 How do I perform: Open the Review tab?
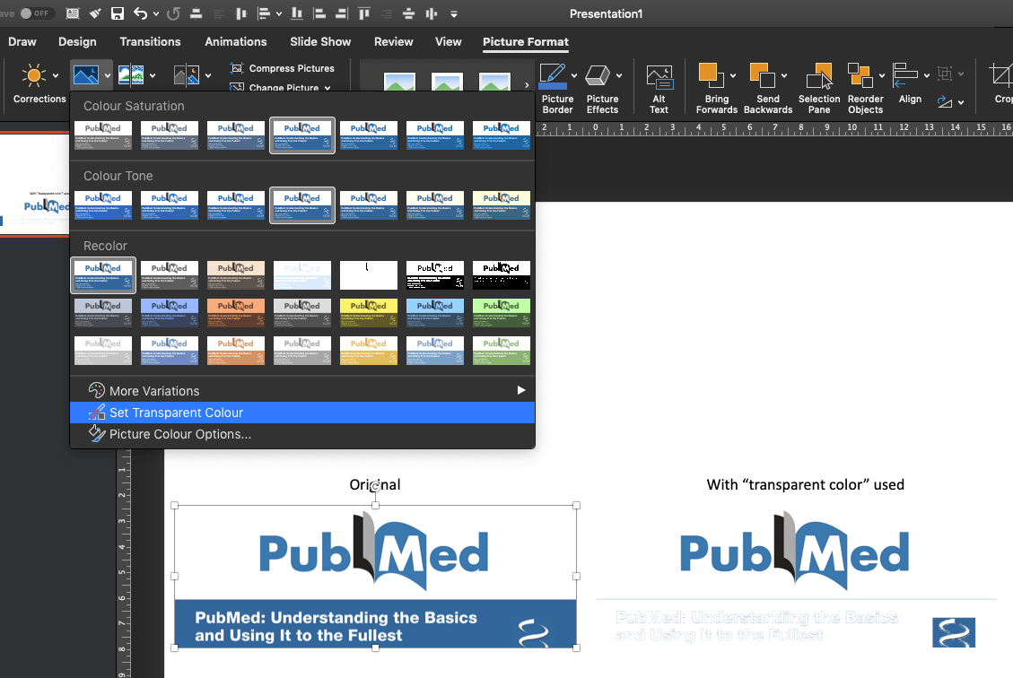click(x=393, y=41)
